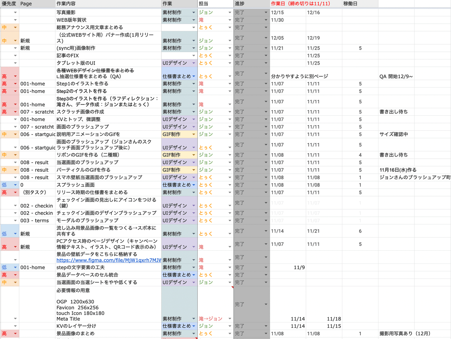Select the （別タスク） page cell
This screenshot has height=339, width=451.
click(37, 192)
